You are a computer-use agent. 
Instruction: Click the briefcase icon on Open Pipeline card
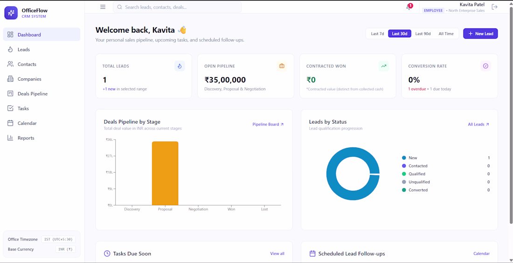pyautogui.click(x=282, y=66)
